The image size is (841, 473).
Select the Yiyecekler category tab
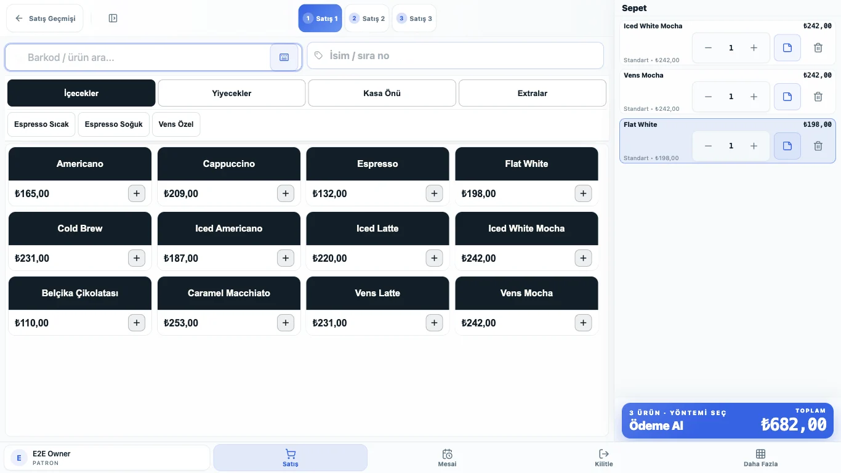click(x=231, y=93)
